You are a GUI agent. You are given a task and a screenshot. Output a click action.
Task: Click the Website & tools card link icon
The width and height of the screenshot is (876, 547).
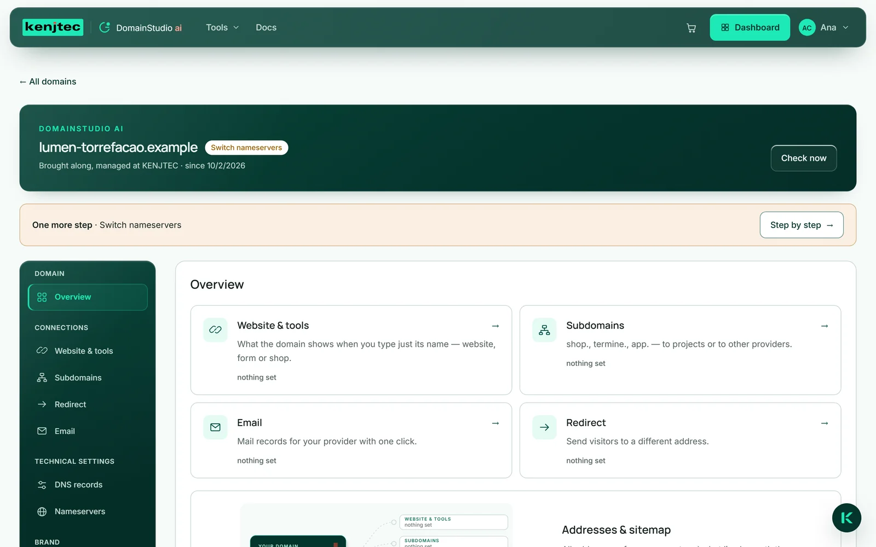[215, 330]
